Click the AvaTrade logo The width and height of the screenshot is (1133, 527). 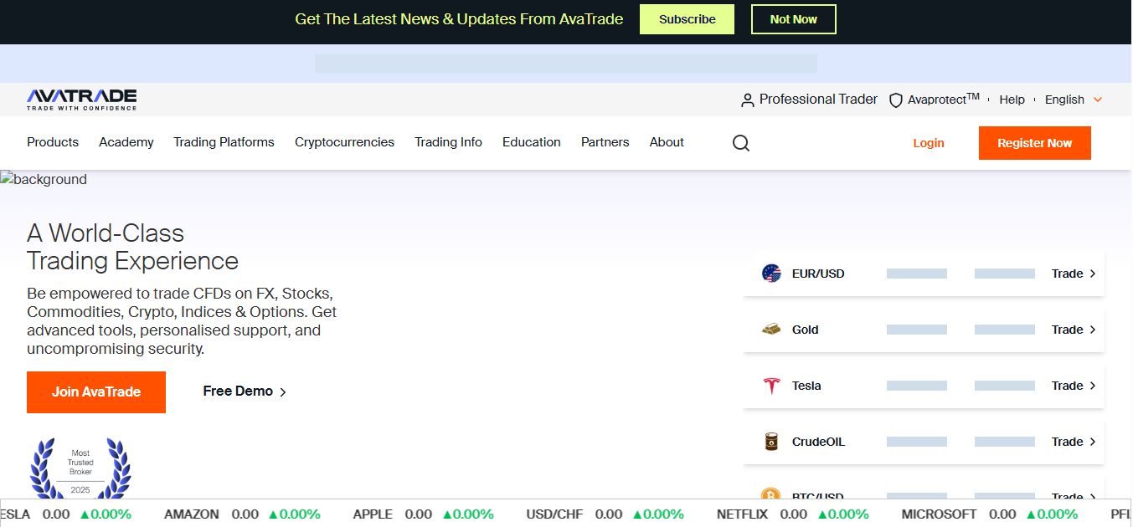coord(81,100)
